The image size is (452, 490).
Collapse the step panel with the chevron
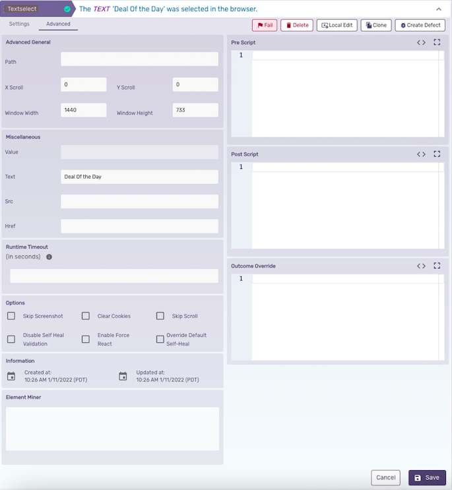[x=439, y=9]
